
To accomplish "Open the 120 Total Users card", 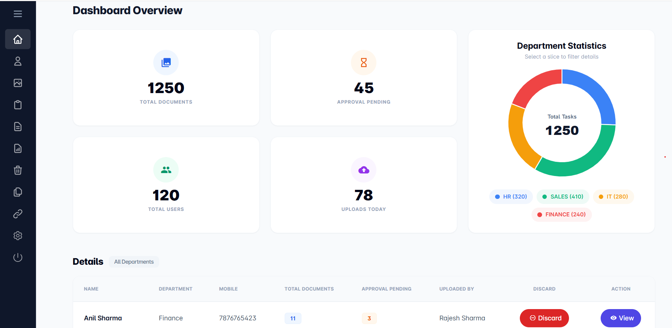I will [x=166, y=185].
